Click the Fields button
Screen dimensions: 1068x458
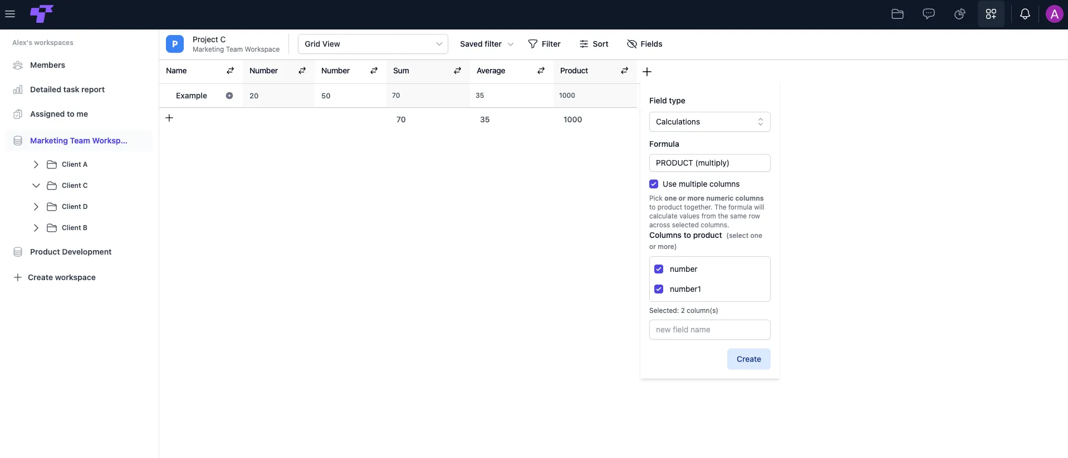(644, 44)
